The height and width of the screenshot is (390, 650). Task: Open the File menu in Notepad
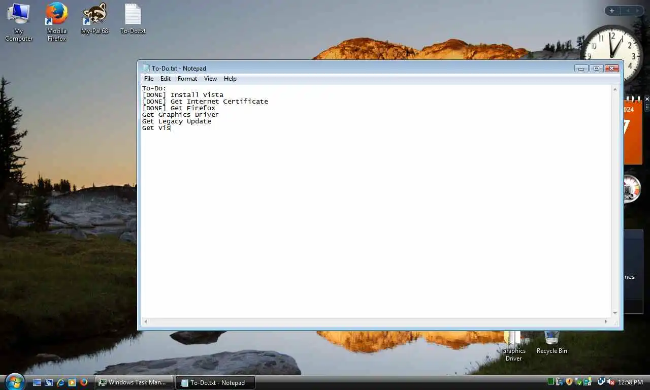(149, 79)
